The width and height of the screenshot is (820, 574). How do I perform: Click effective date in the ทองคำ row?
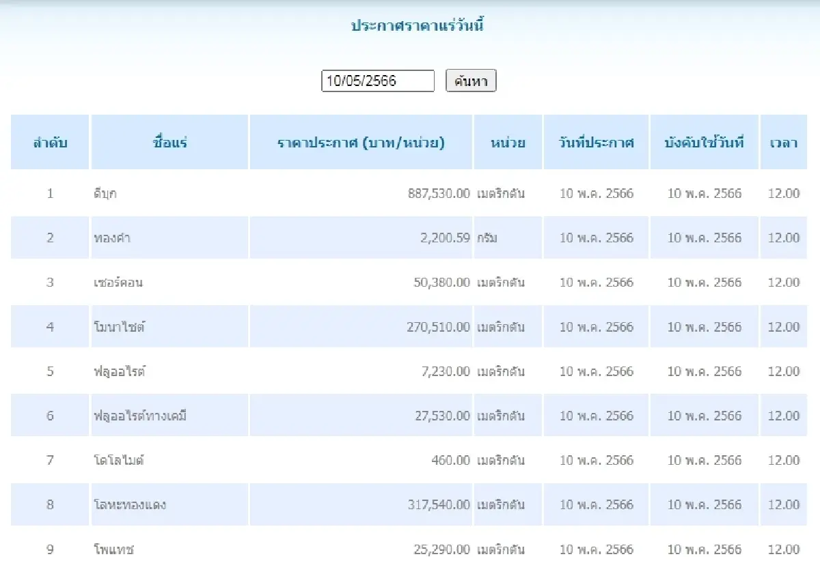click(x=705, y=238)
